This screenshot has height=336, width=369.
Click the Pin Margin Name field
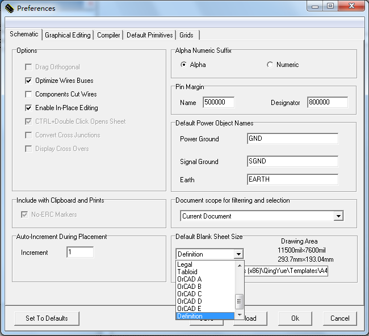click(x=218, y=103)
